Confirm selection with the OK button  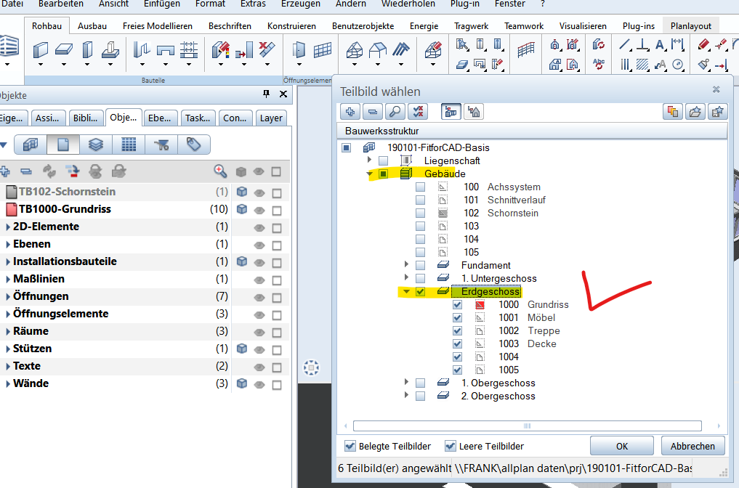[621, 446]
